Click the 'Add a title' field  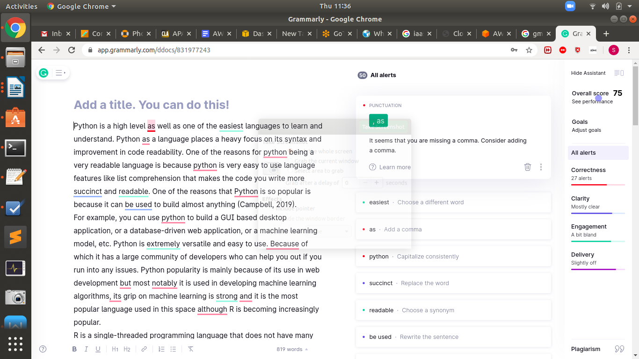tap(152, 105)
